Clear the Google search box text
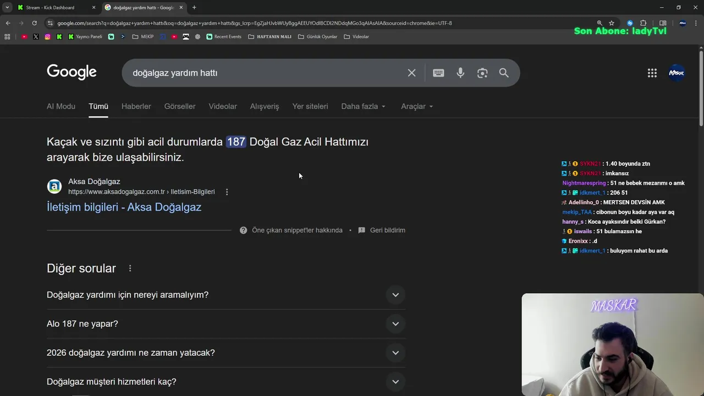The width and height of the screenshot is (704, 396). coord(411,73)
